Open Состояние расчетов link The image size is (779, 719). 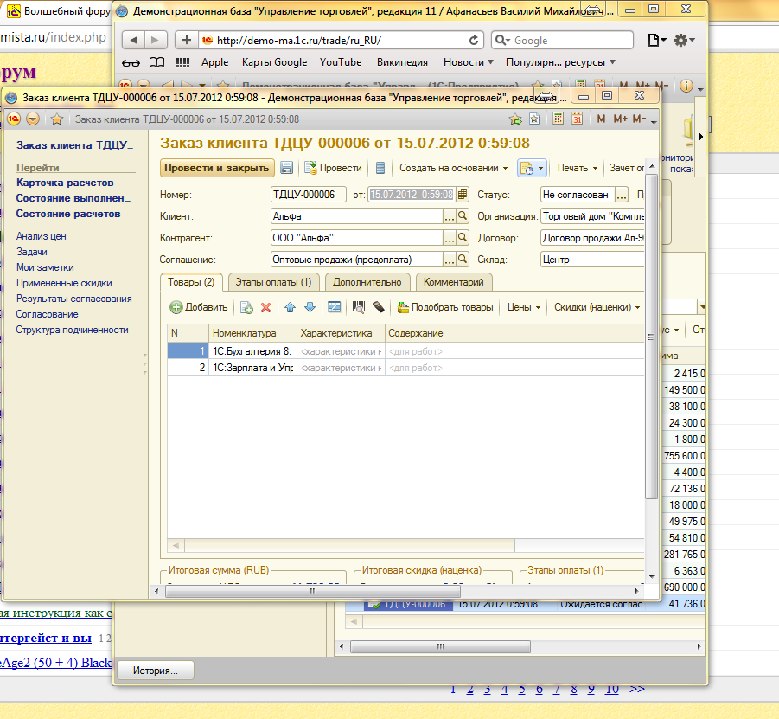pos(68,214)
